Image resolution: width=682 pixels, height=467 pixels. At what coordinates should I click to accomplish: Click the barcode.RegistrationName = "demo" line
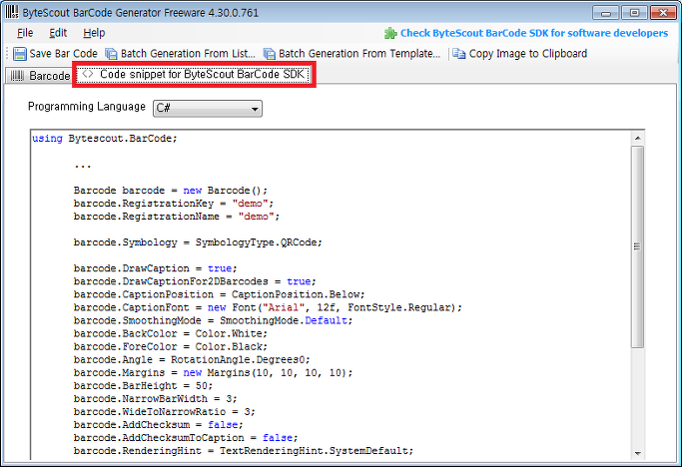[177, 217]
